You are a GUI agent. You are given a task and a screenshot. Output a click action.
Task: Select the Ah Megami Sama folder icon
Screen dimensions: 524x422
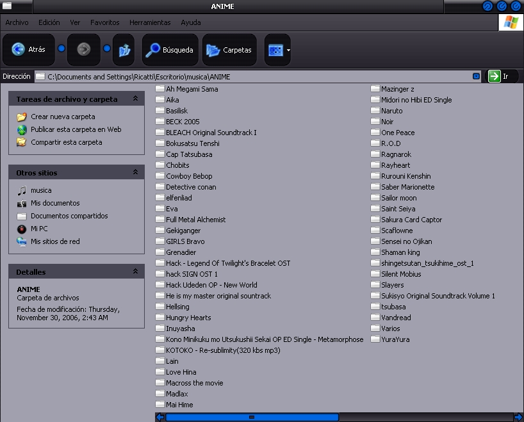point(160,88)
